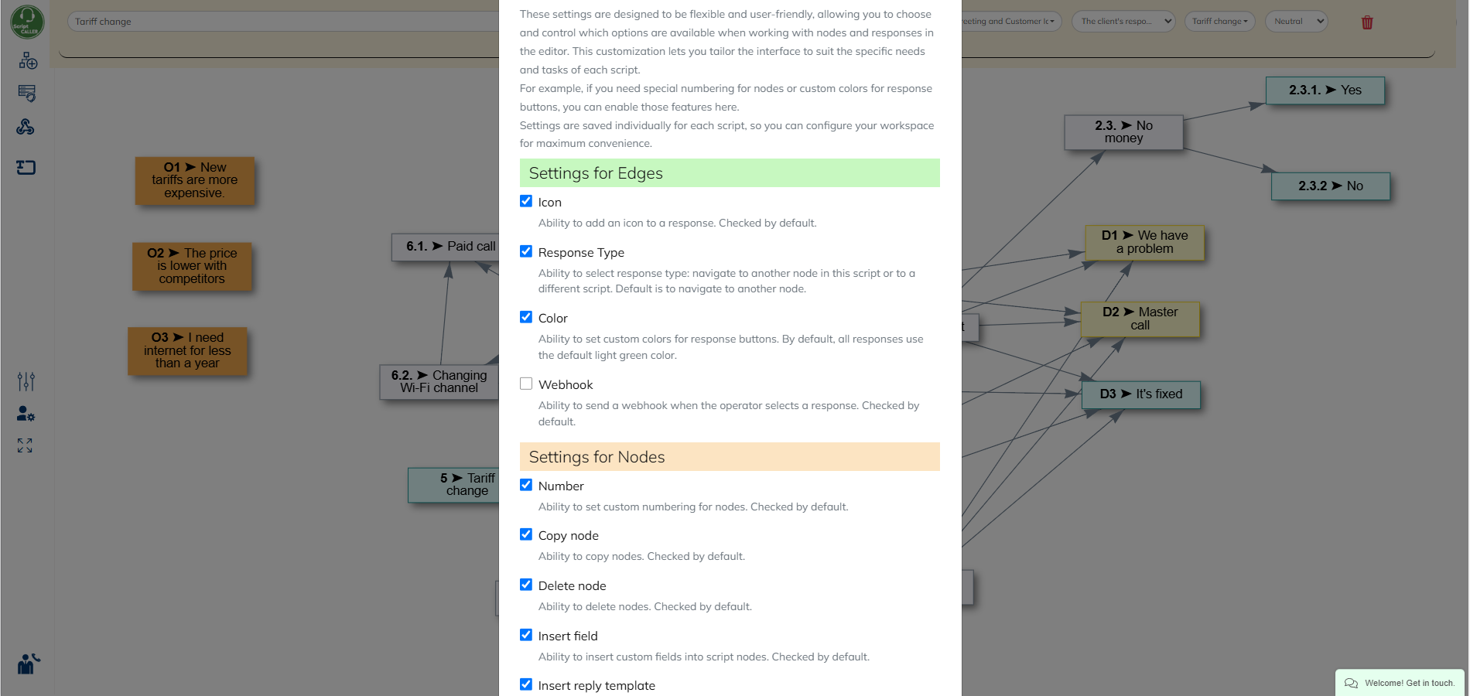Click the user management icon in sidebar
The image size is (1470, 696).
[26, 414]
